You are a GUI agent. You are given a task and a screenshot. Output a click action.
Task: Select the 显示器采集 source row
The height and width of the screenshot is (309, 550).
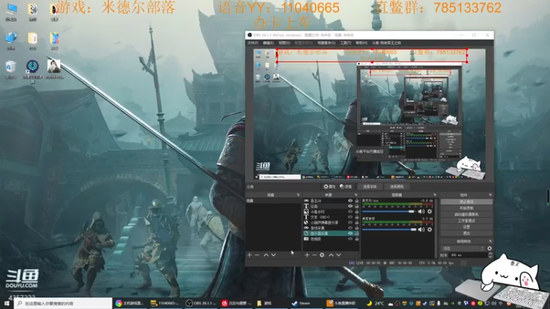click(331, 233)
